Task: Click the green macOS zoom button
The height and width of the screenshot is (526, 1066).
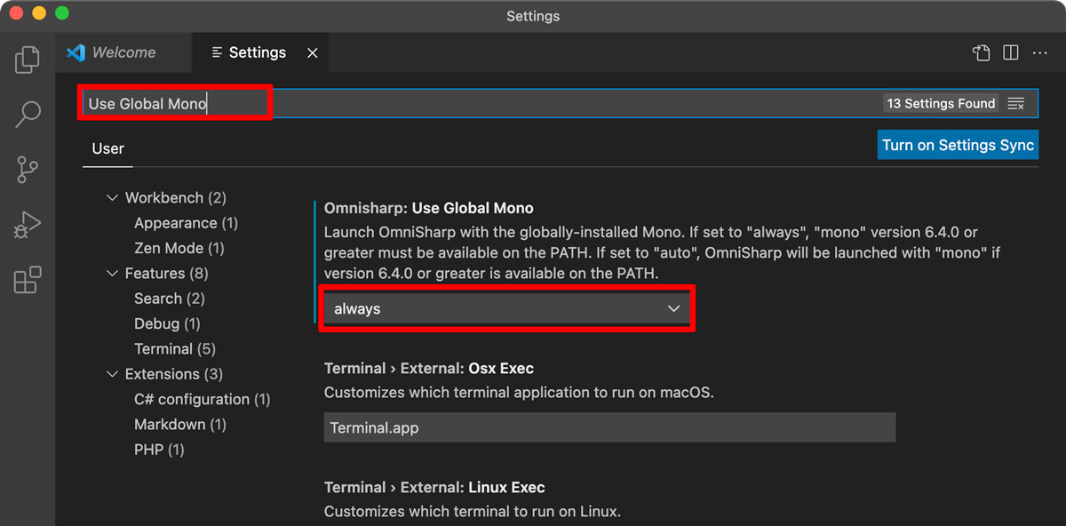Action: tap(61, 13)
